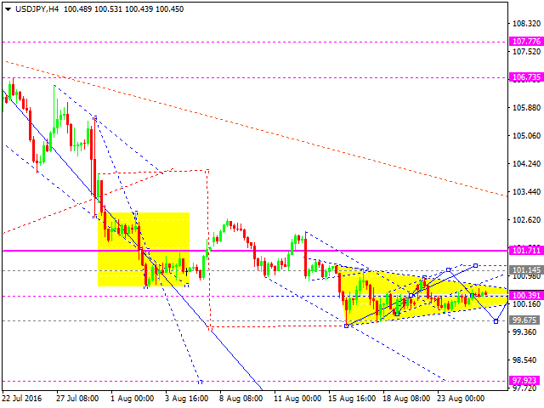Click the 103.440 price scale value

pyautogui.click(x=526, y=191)
